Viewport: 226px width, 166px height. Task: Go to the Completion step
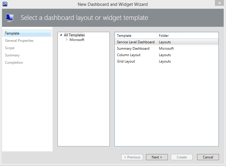tap(14, 63)
